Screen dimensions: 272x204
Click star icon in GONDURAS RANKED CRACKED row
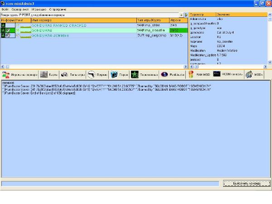click(3, 25)
